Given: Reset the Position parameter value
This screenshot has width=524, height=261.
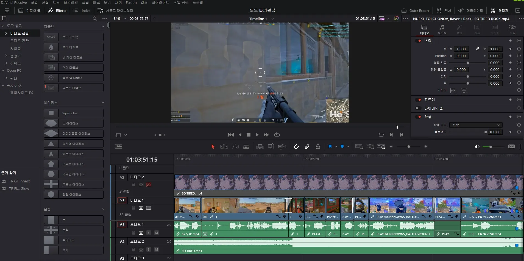Looking at the screenshot, I should pyautogui.click(x=519, y=56).
